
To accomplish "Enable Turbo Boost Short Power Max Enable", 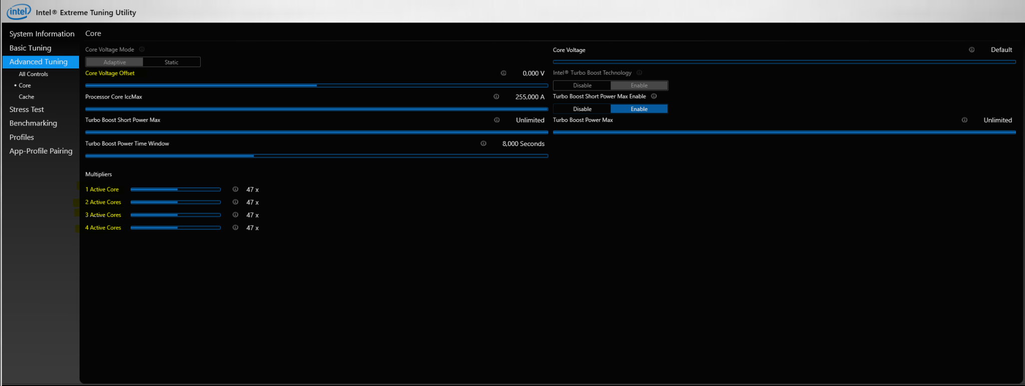I will (x=639, y=109).
